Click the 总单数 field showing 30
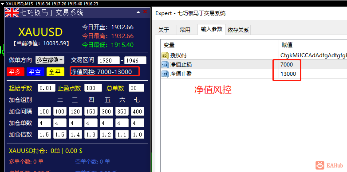The height and width of the screenshot is (172, 347). coord(136,88)
